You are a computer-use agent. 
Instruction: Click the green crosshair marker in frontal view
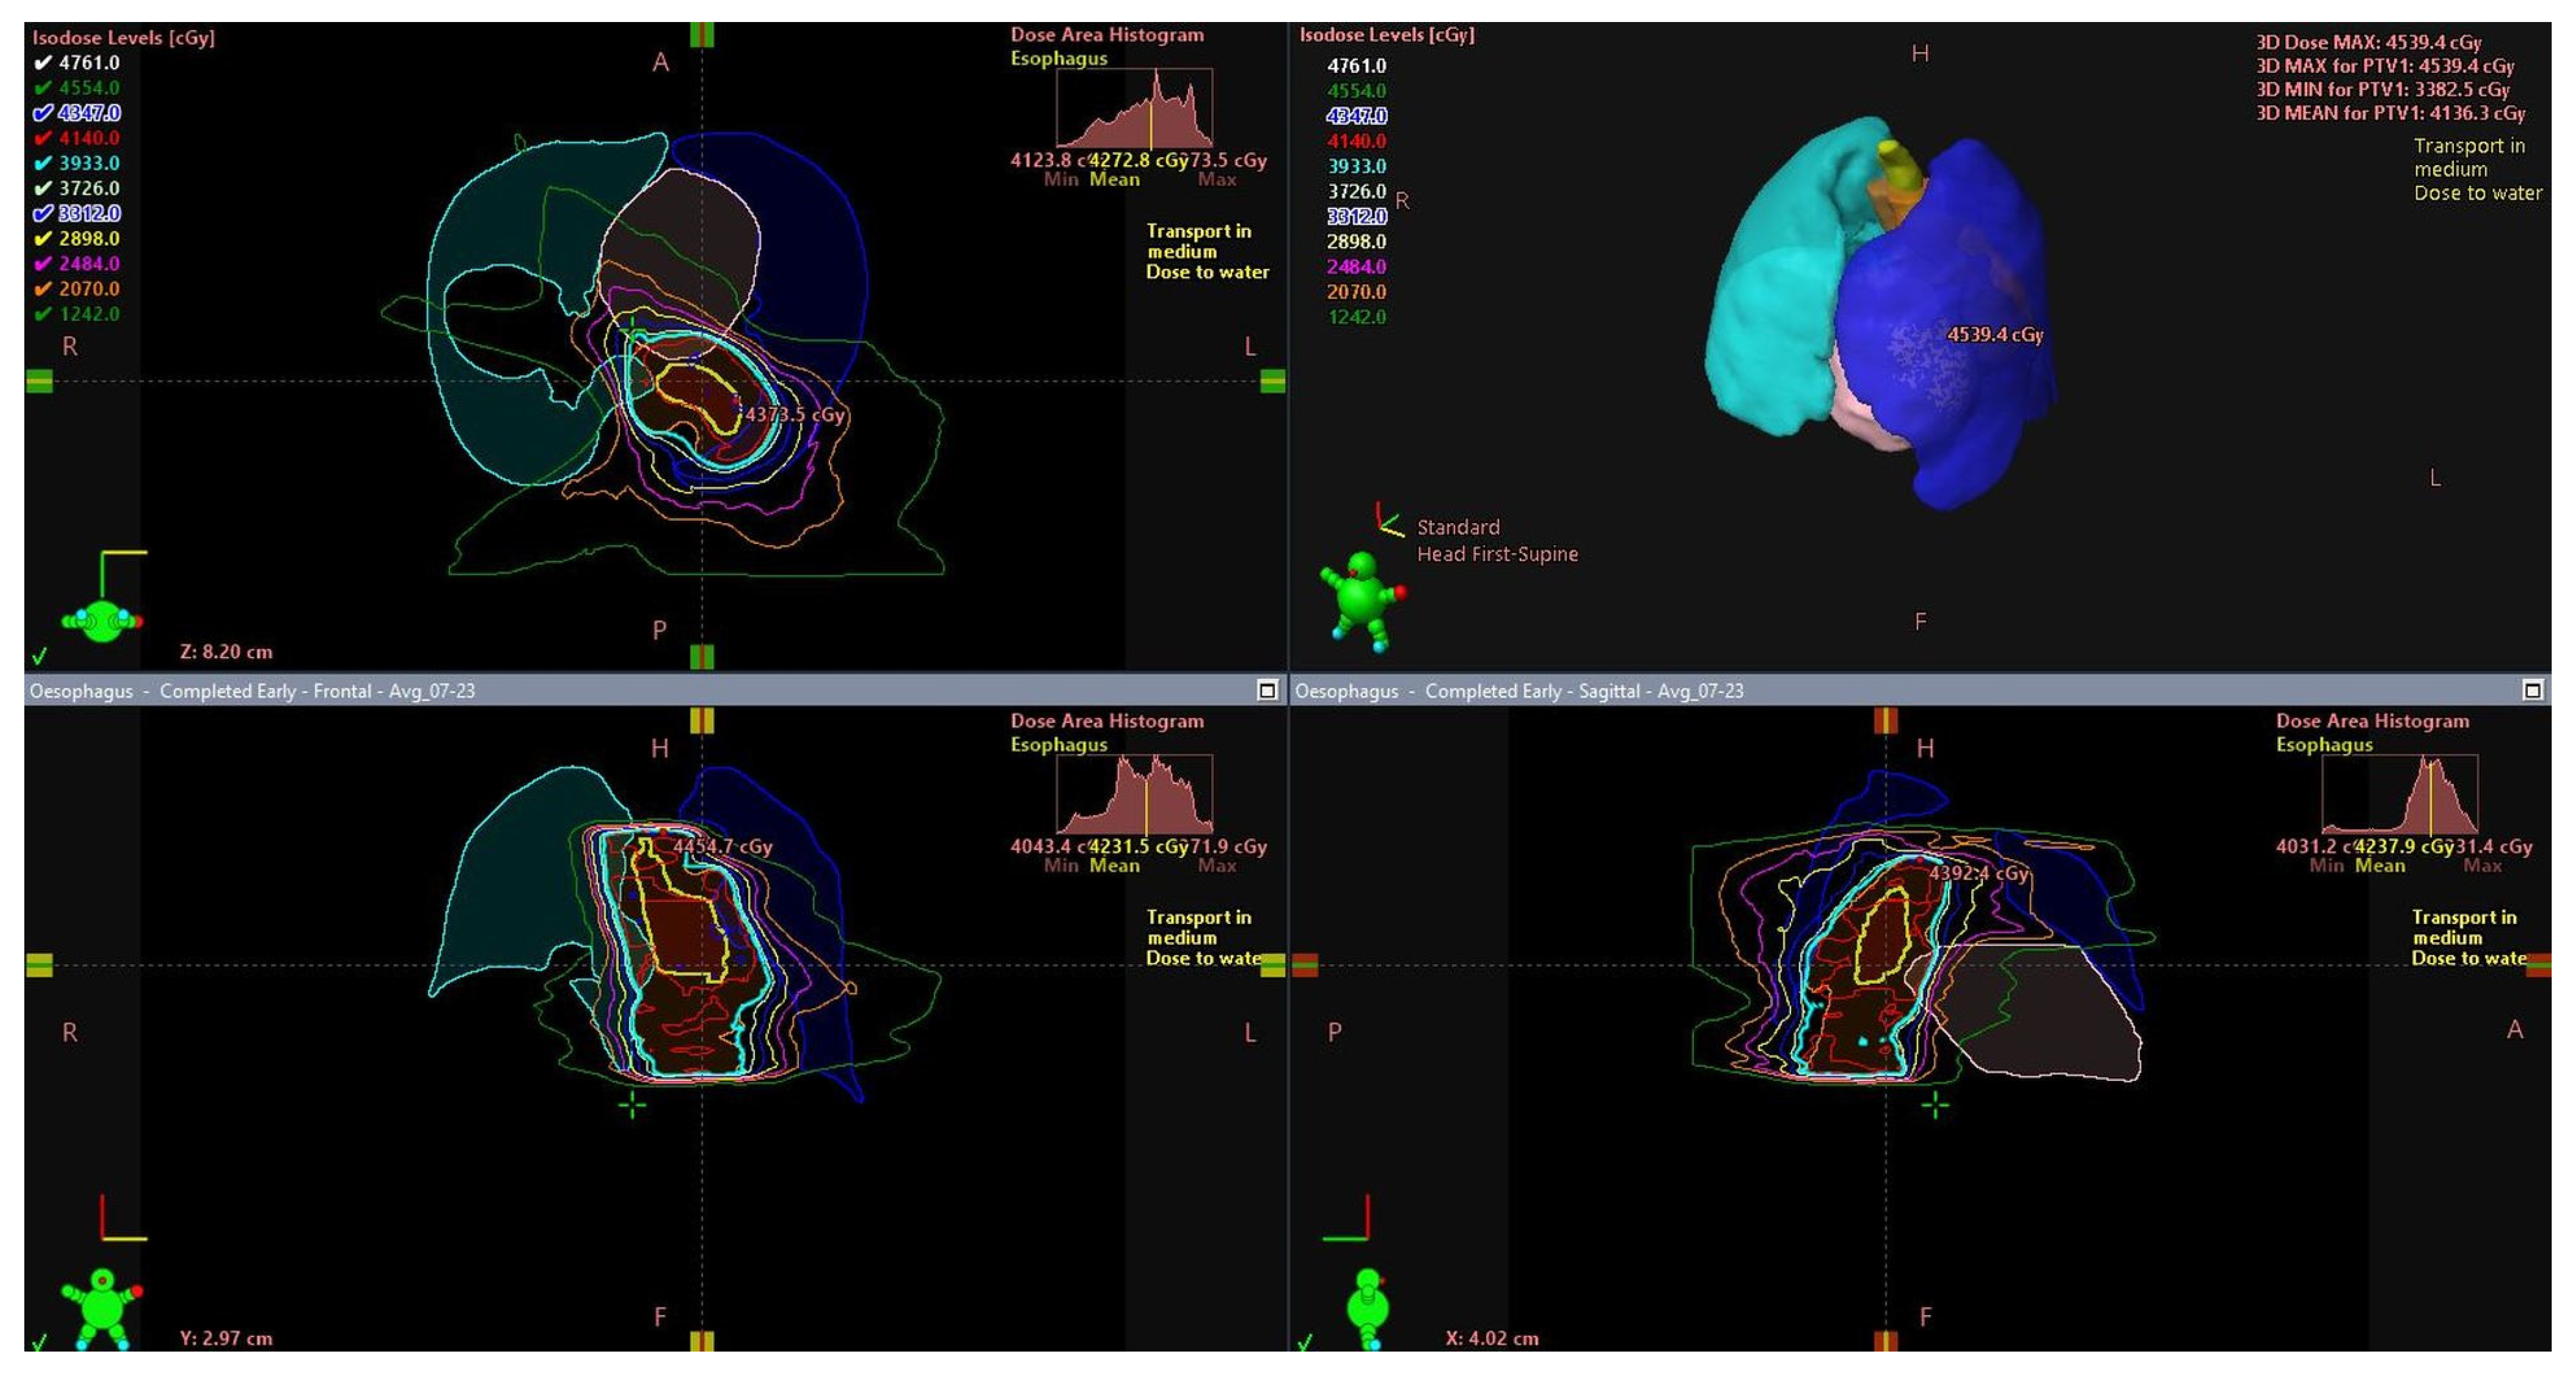point(632,1105)
